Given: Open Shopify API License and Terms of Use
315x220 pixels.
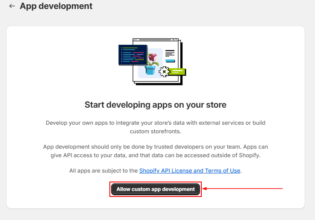Looking at the screenshot, I should click(190, 171).
